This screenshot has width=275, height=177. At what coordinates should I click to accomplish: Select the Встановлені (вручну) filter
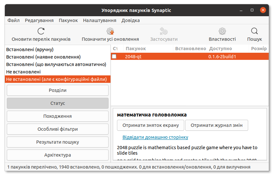click(x=58, y=50)
